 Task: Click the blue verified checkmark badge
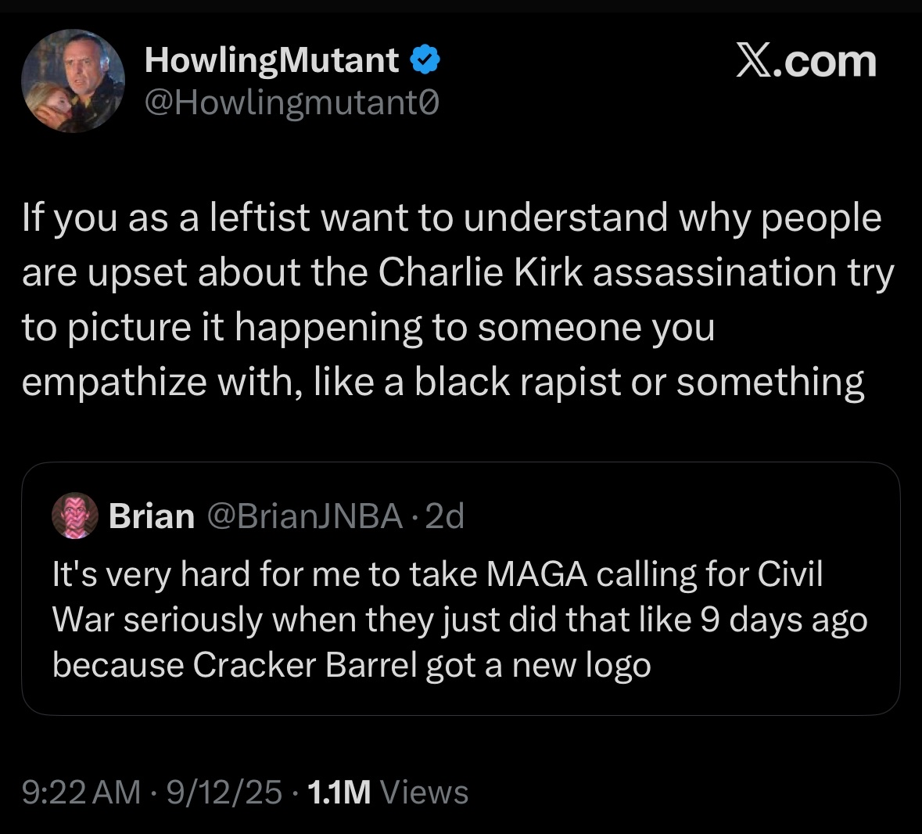[425, 59]
